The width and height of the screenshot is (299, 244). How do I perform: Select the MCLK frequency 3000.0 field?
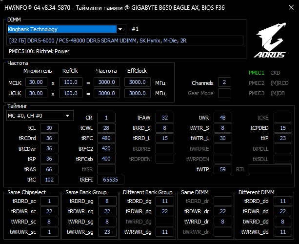click(107, 82)
